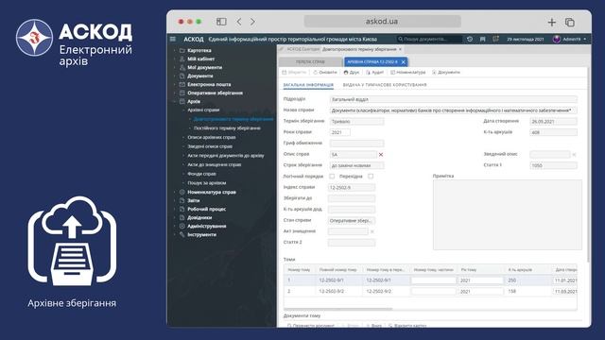Switch to the Перелік справ tab
Screen dimensions: 605x340
pyautogui.click(x=310, y=61)
